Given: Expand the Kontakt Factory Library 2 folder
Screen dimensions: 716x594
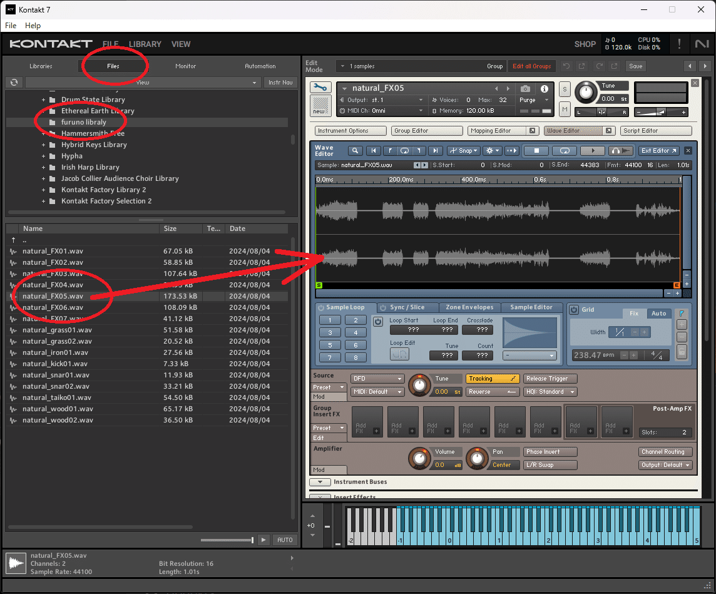Looking at the screenshot, I should tap(43, 190).
